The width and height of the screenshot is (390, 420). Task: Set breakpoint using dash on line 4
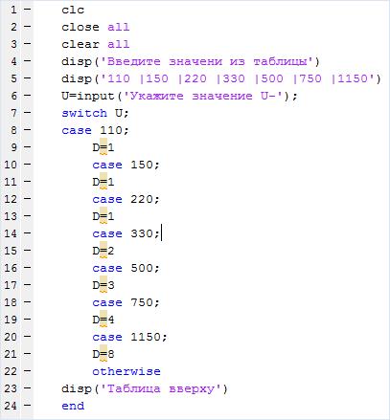coord(28,61)
